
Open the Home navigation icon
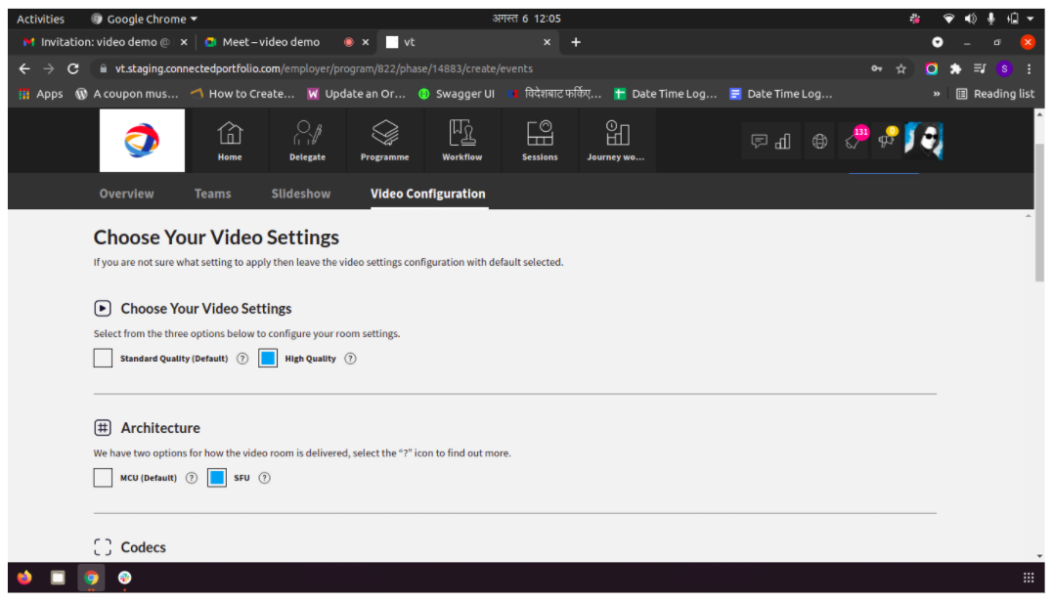click(230, 141)
